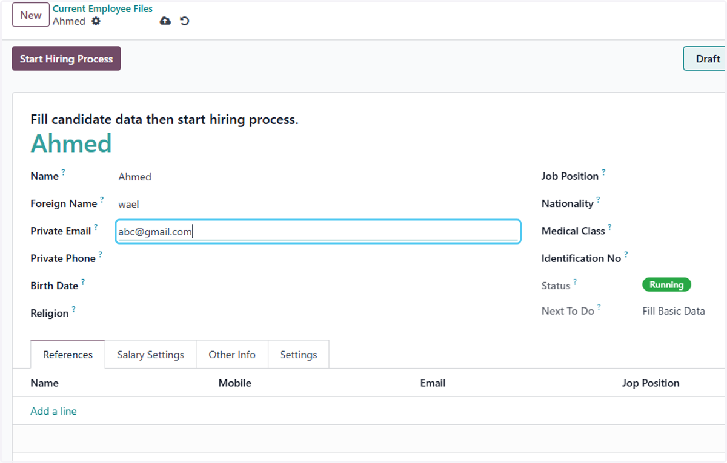Screen dimensions: 727x463
Task: Open the Medical Class field dropdown
Action: pos(685,231)
